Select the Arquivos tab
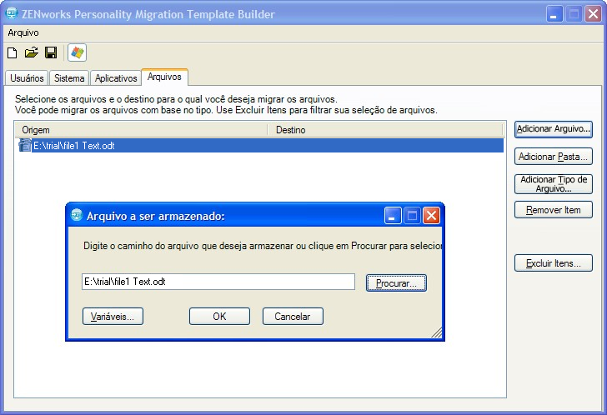Viewport: 607px width, 415px height. coord(164,77)
